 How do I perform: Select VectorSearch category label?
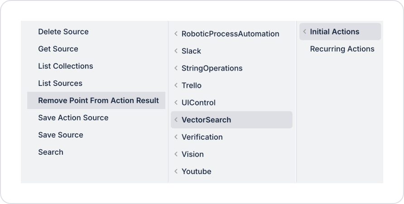(x=206, y=120)
